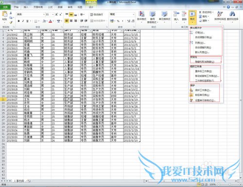
Task: Apply percent style format
Action: [x=118, y=21]
